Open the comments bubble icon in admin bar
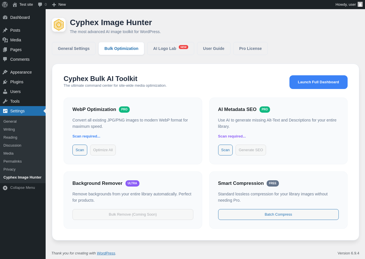 (40, 5)
